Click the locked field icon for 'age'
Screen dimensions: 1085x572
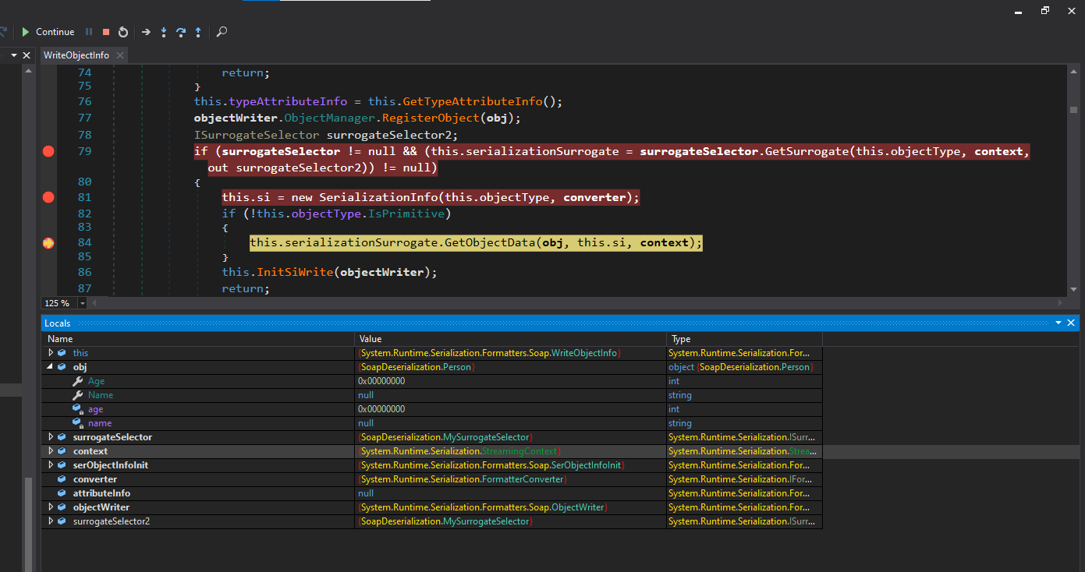pos(77,409)
